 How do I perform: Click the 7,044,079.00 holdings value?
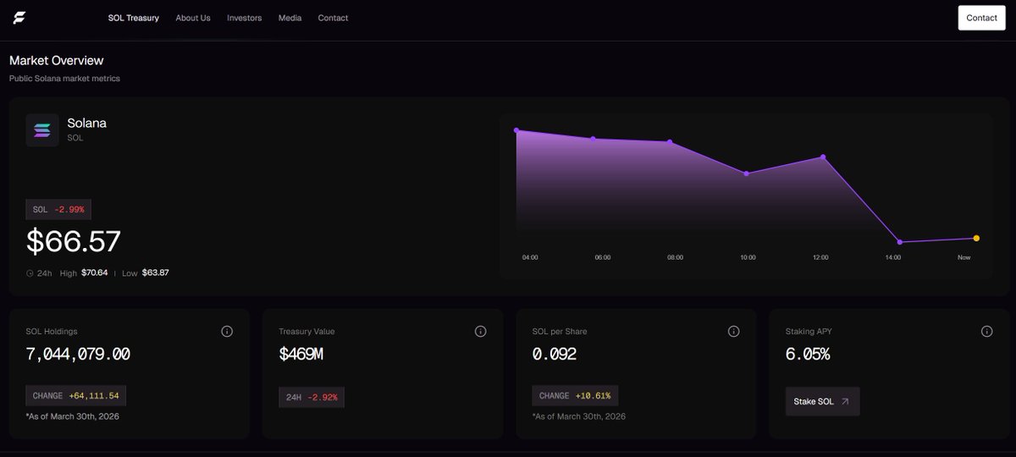tap(78, 355)
